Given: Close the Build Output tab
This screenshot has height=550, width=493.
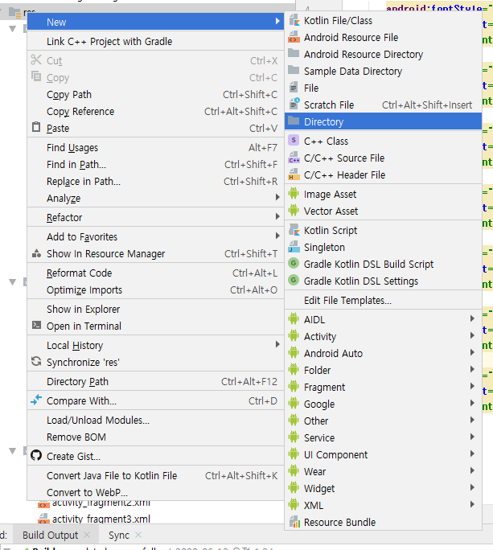Looking at the screenshot, I should coord(87,535).
